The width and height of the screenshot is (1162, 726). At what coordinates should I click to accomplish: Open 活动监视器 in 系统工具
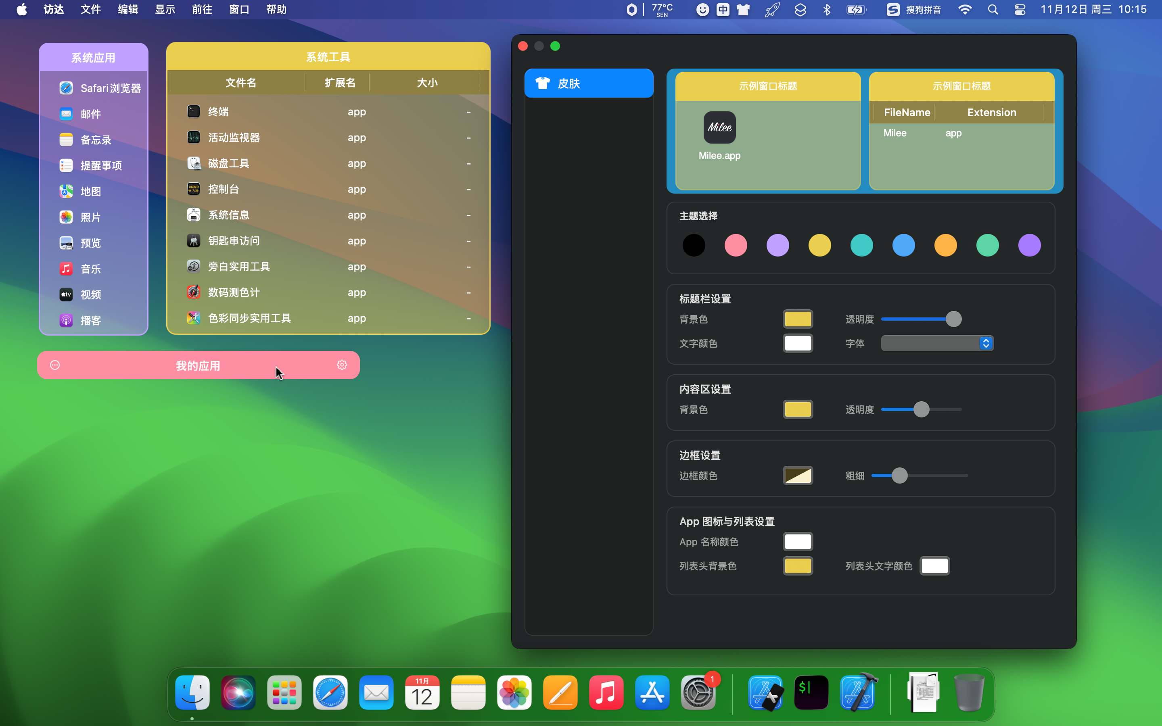[x=234, y=137]
